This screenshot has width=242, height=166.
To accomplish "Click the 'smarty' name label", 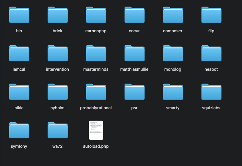I will 173,108.
